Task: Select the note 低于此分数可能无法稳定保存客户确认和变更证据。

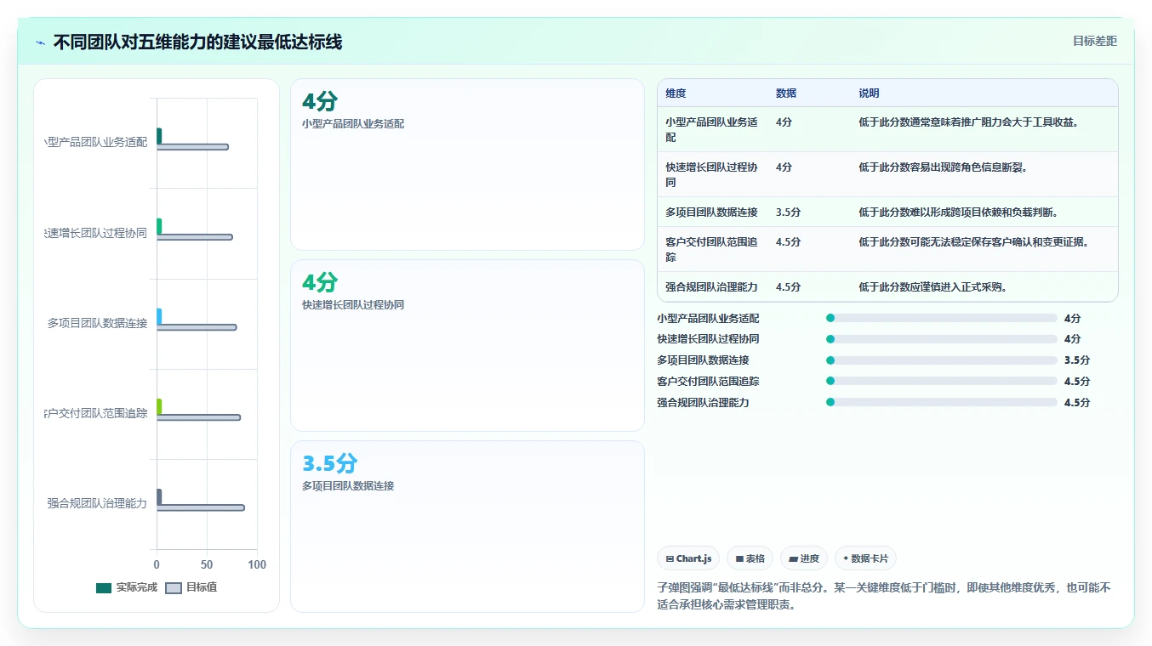Action: pyautogui.click(x=975, y=241)
